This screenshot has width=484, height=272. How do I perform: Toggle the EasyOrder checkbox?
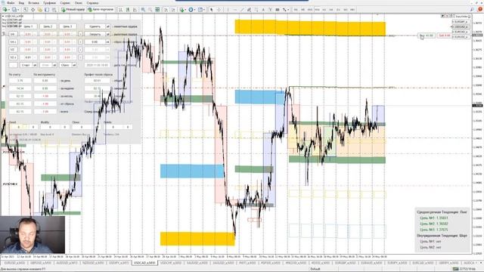[469, 17]
